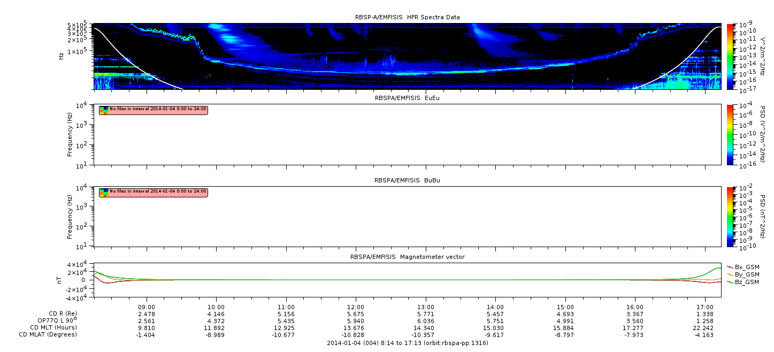Click the 'RBSPA/EMFISIS Magnetometer vector' title

(407, 257)
